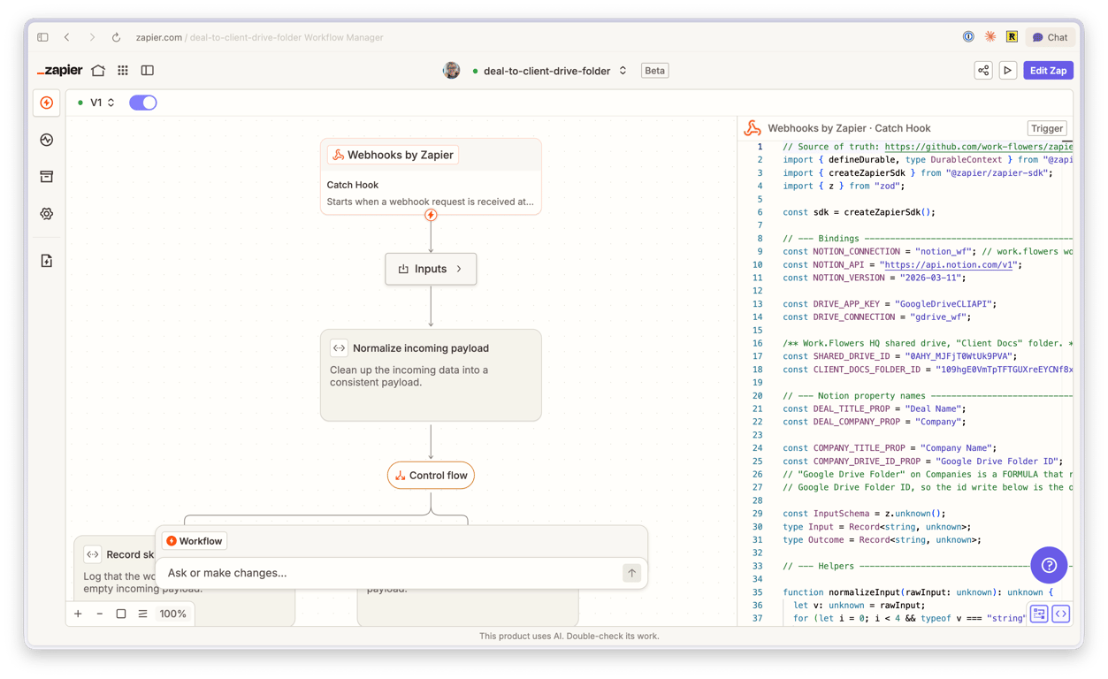Screen dimensions: 1108x679
Task: Click the Webhooks by Zapier · Catch Hook panel title
Action: pyautogui.click(x=849, y=128)
